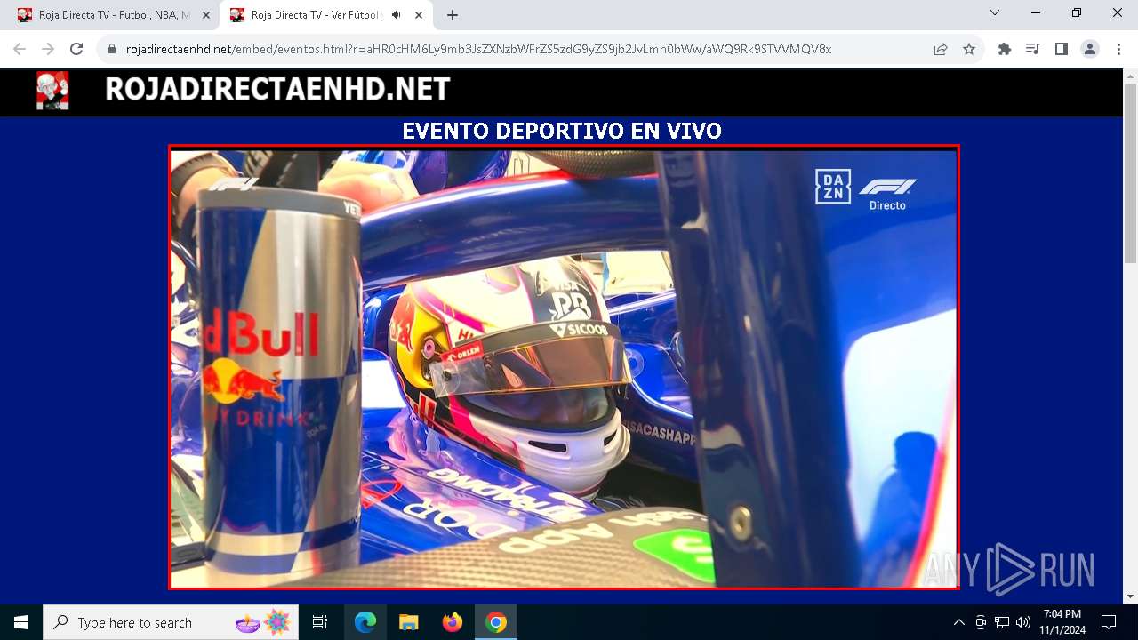Open the notifications action center

[x=1109, y=622]
